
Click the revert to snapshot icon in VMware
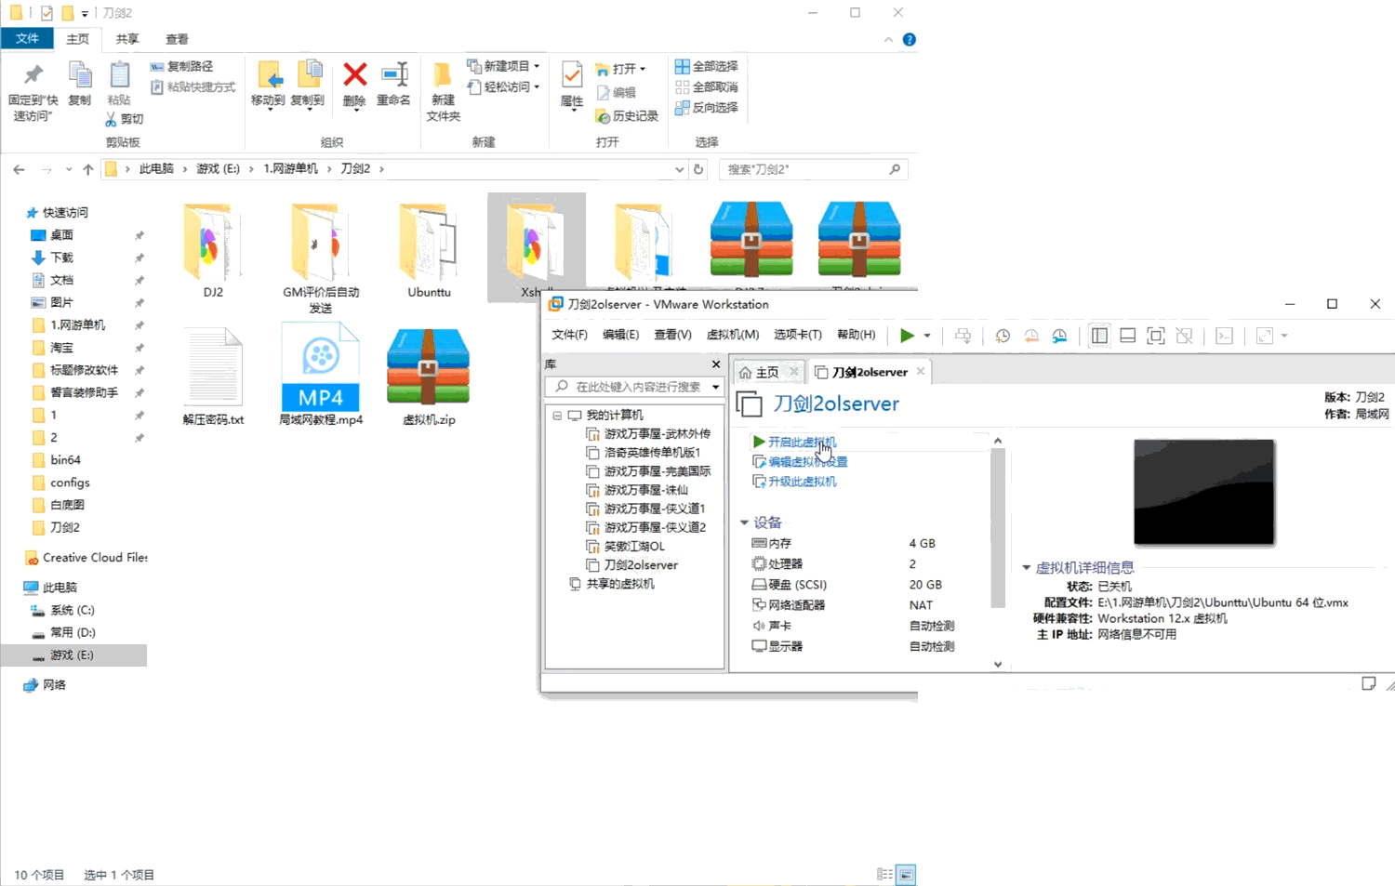pos(1031,336)
